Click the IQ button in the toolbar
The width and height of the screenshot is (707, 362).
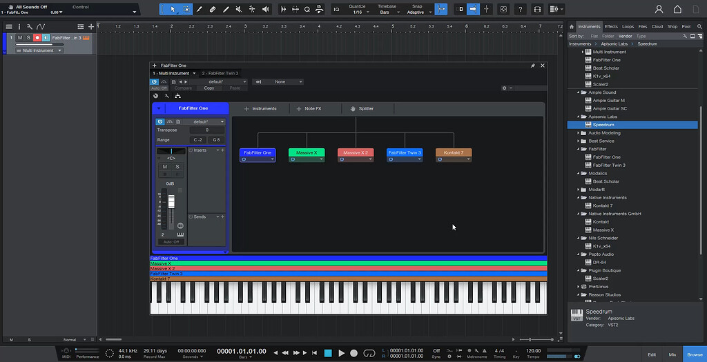(x=336, y=9)
